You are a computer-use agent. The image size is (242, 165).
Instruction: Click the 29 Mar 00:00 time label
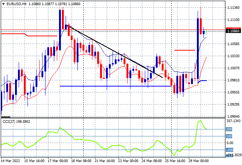[x=198, y=161]
